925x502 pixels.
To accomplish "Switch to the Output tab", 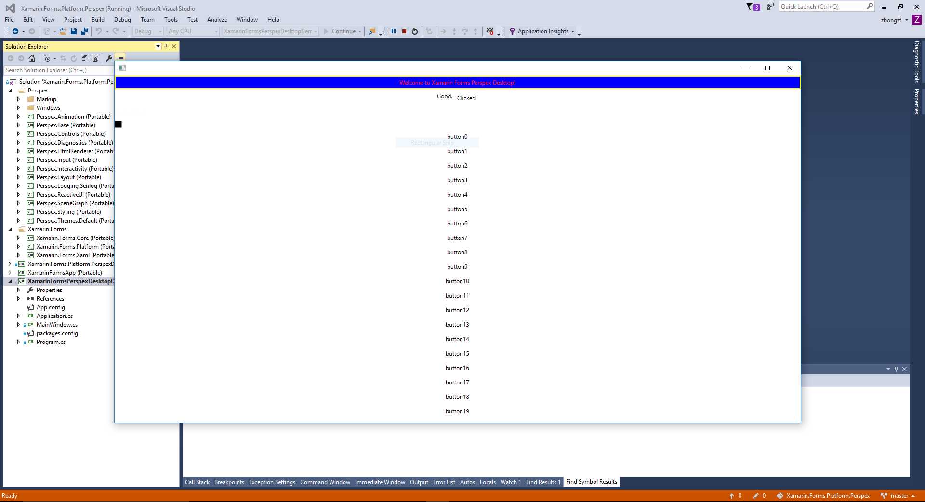I will [419, 482].
